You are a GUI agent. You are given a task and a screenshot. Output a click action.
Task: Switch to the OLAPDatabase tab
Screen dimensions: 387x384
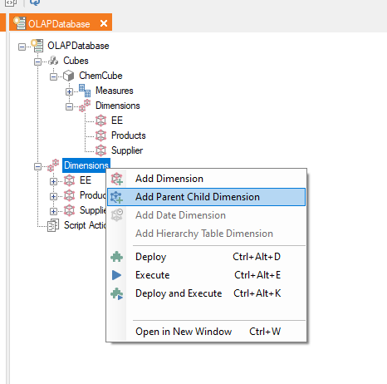[x=59, y=24]
